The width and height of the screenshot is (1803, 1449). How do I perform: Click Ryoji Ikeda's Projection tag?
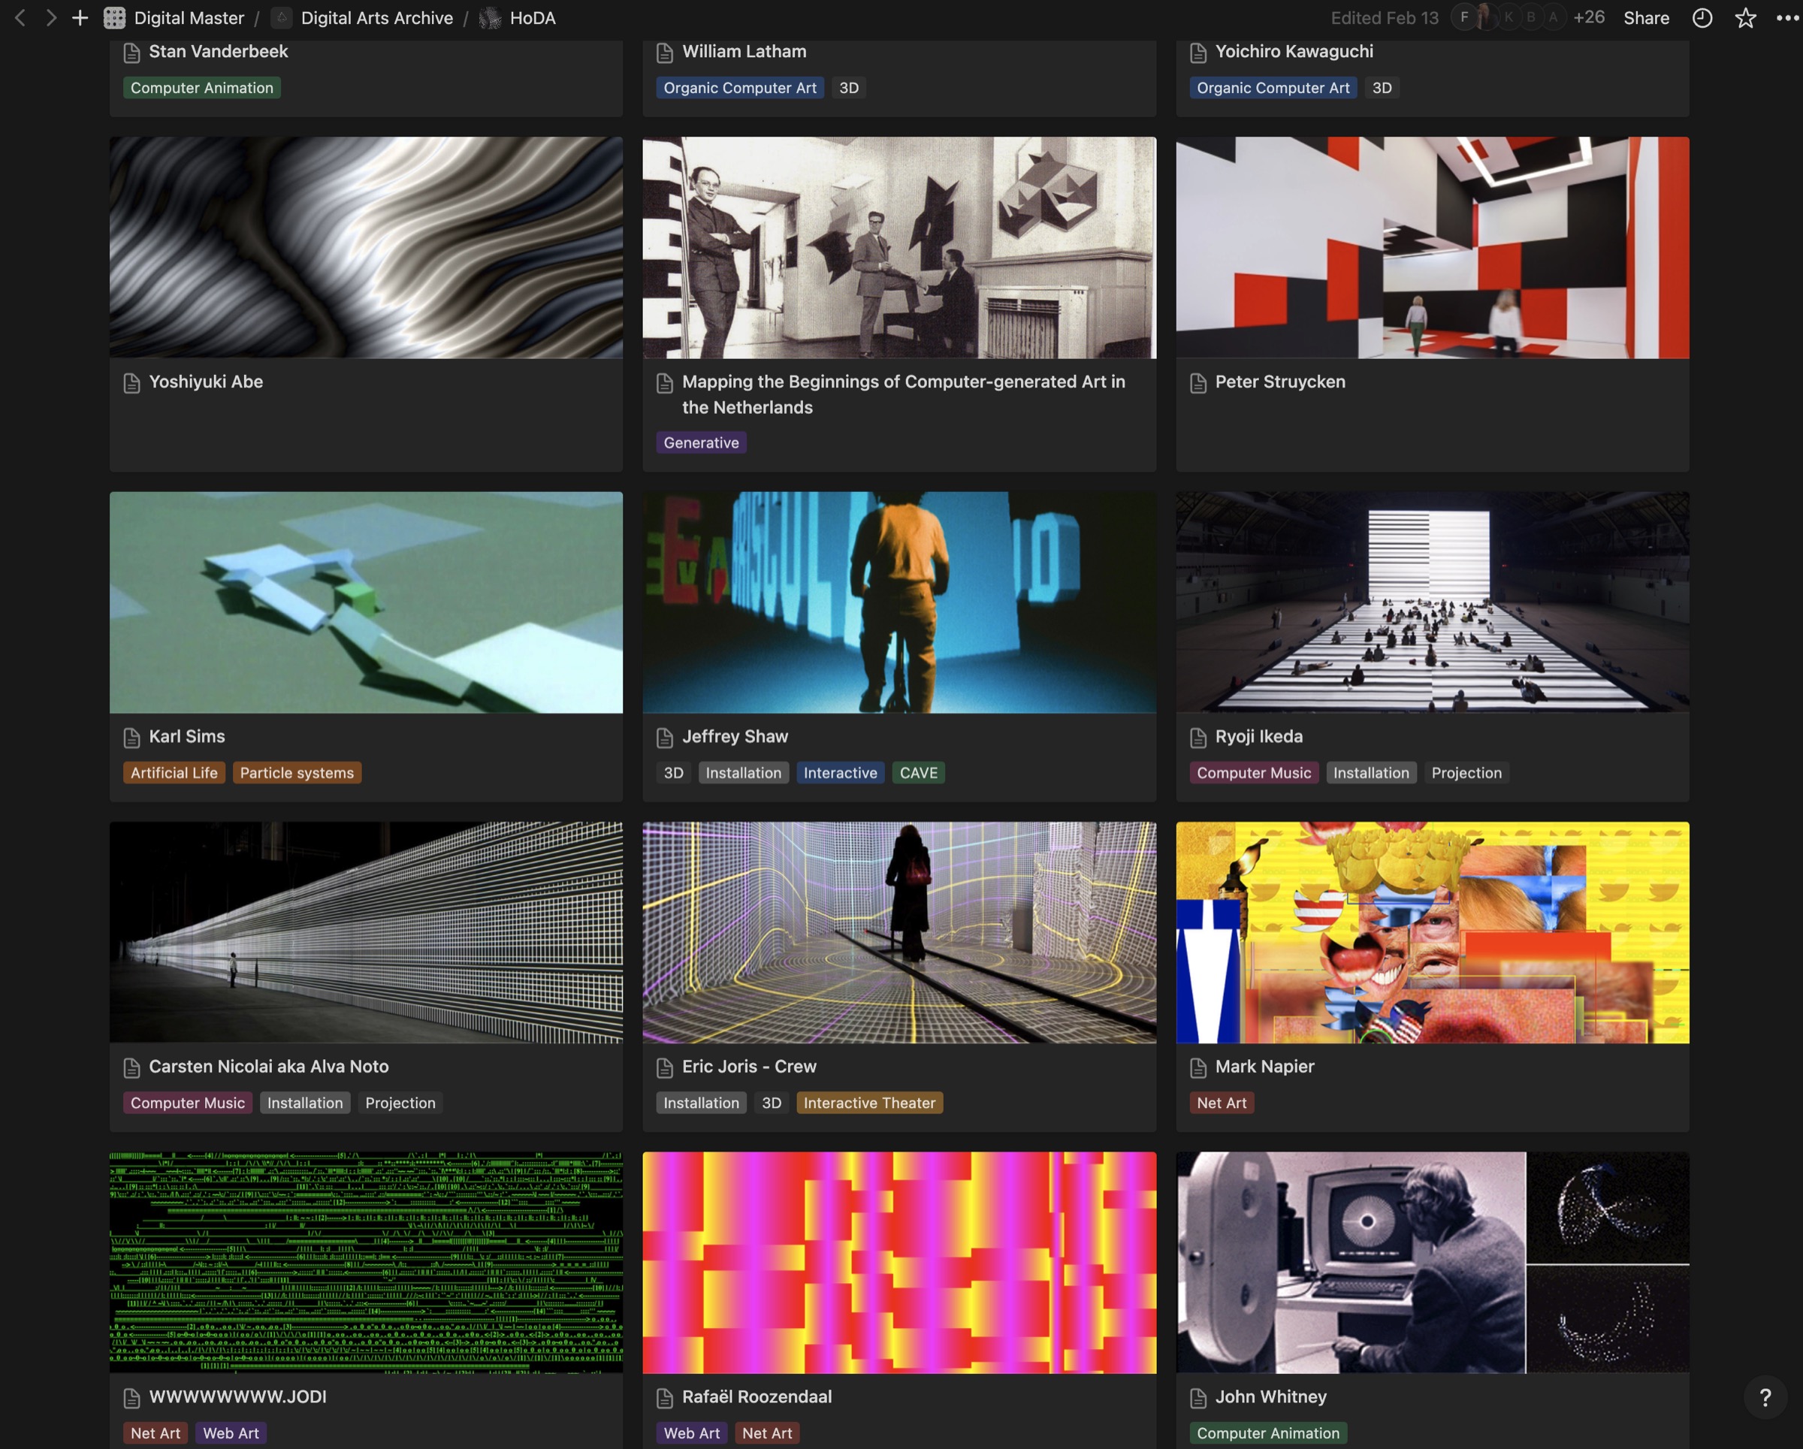pyautogui.click(x=1466, y=773)
